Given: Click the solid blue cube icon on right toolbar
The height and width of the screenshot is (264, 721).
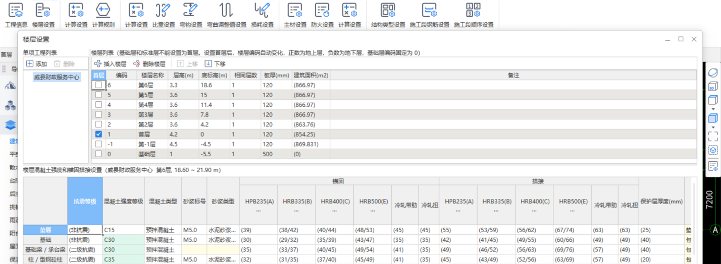Looking at the screenshot, I should tap(713, 118).
